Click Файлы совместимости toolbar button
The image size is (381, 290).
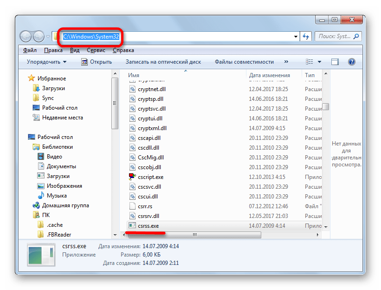[x=244, y=62]
